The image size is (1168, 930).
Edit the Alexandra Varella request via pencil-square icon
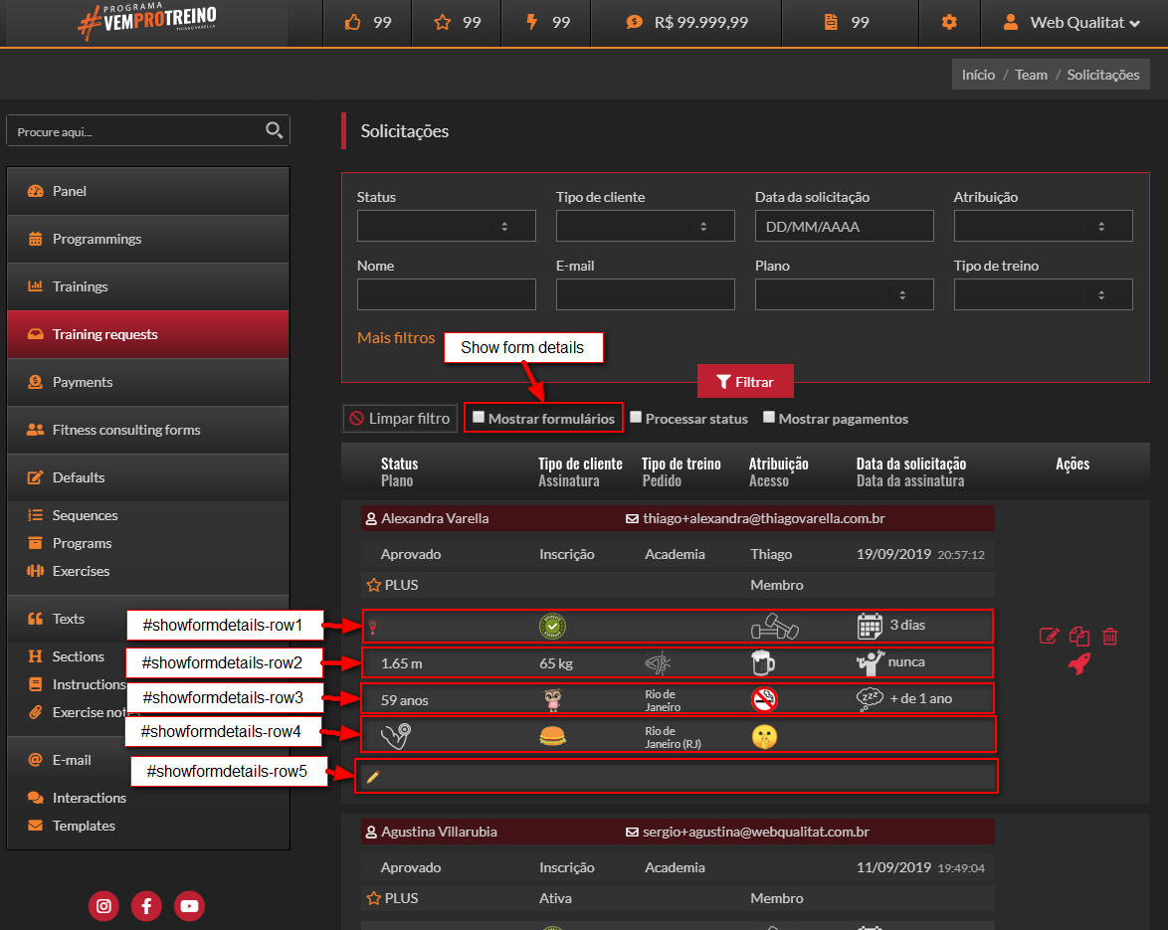[x=1049, y=636]
